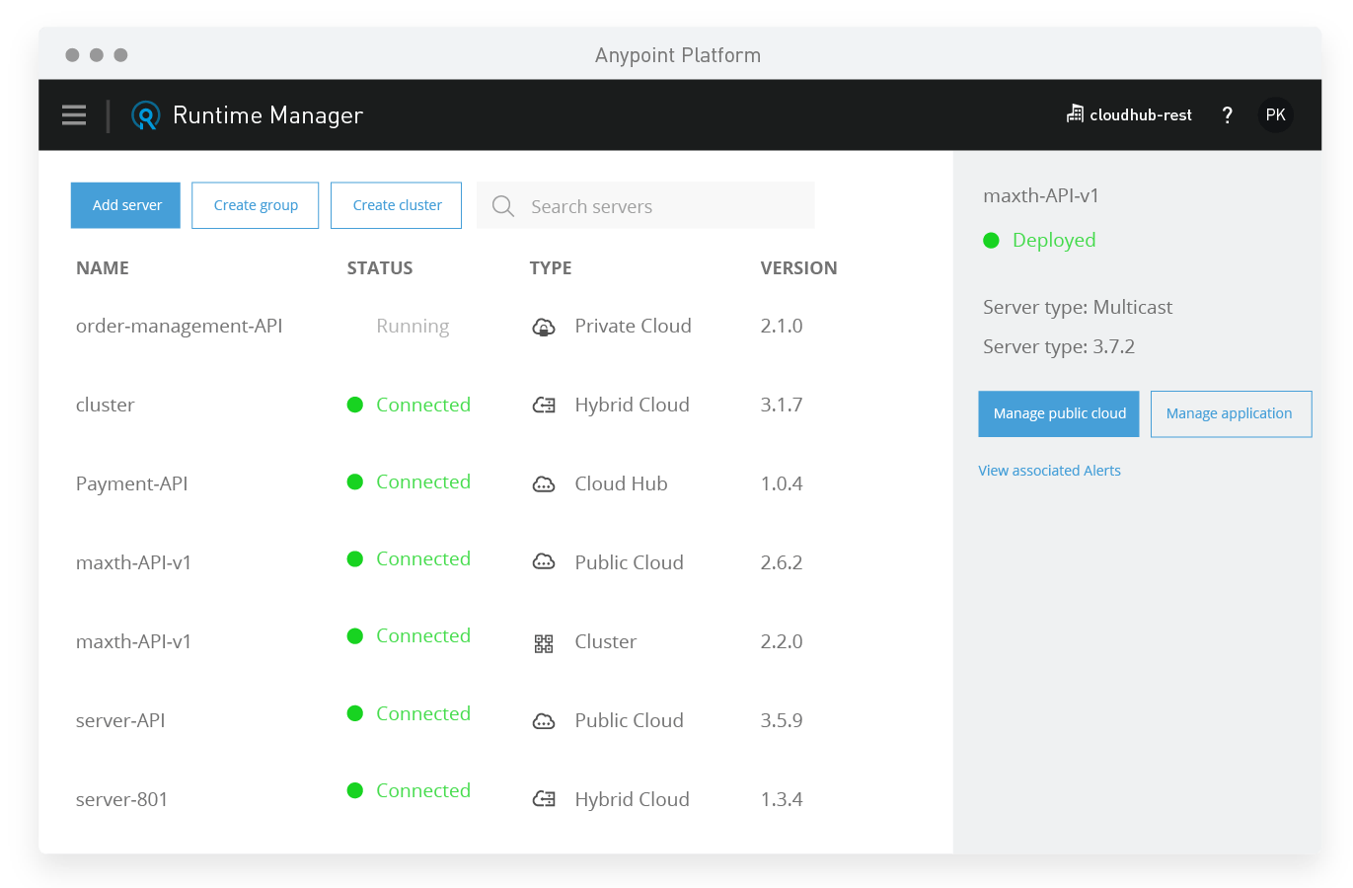The width and height of the screenshot is (1353, 888).
Task: Open the hamburger navigation menu
Action: pyautogui.click(x=74, y=115)
